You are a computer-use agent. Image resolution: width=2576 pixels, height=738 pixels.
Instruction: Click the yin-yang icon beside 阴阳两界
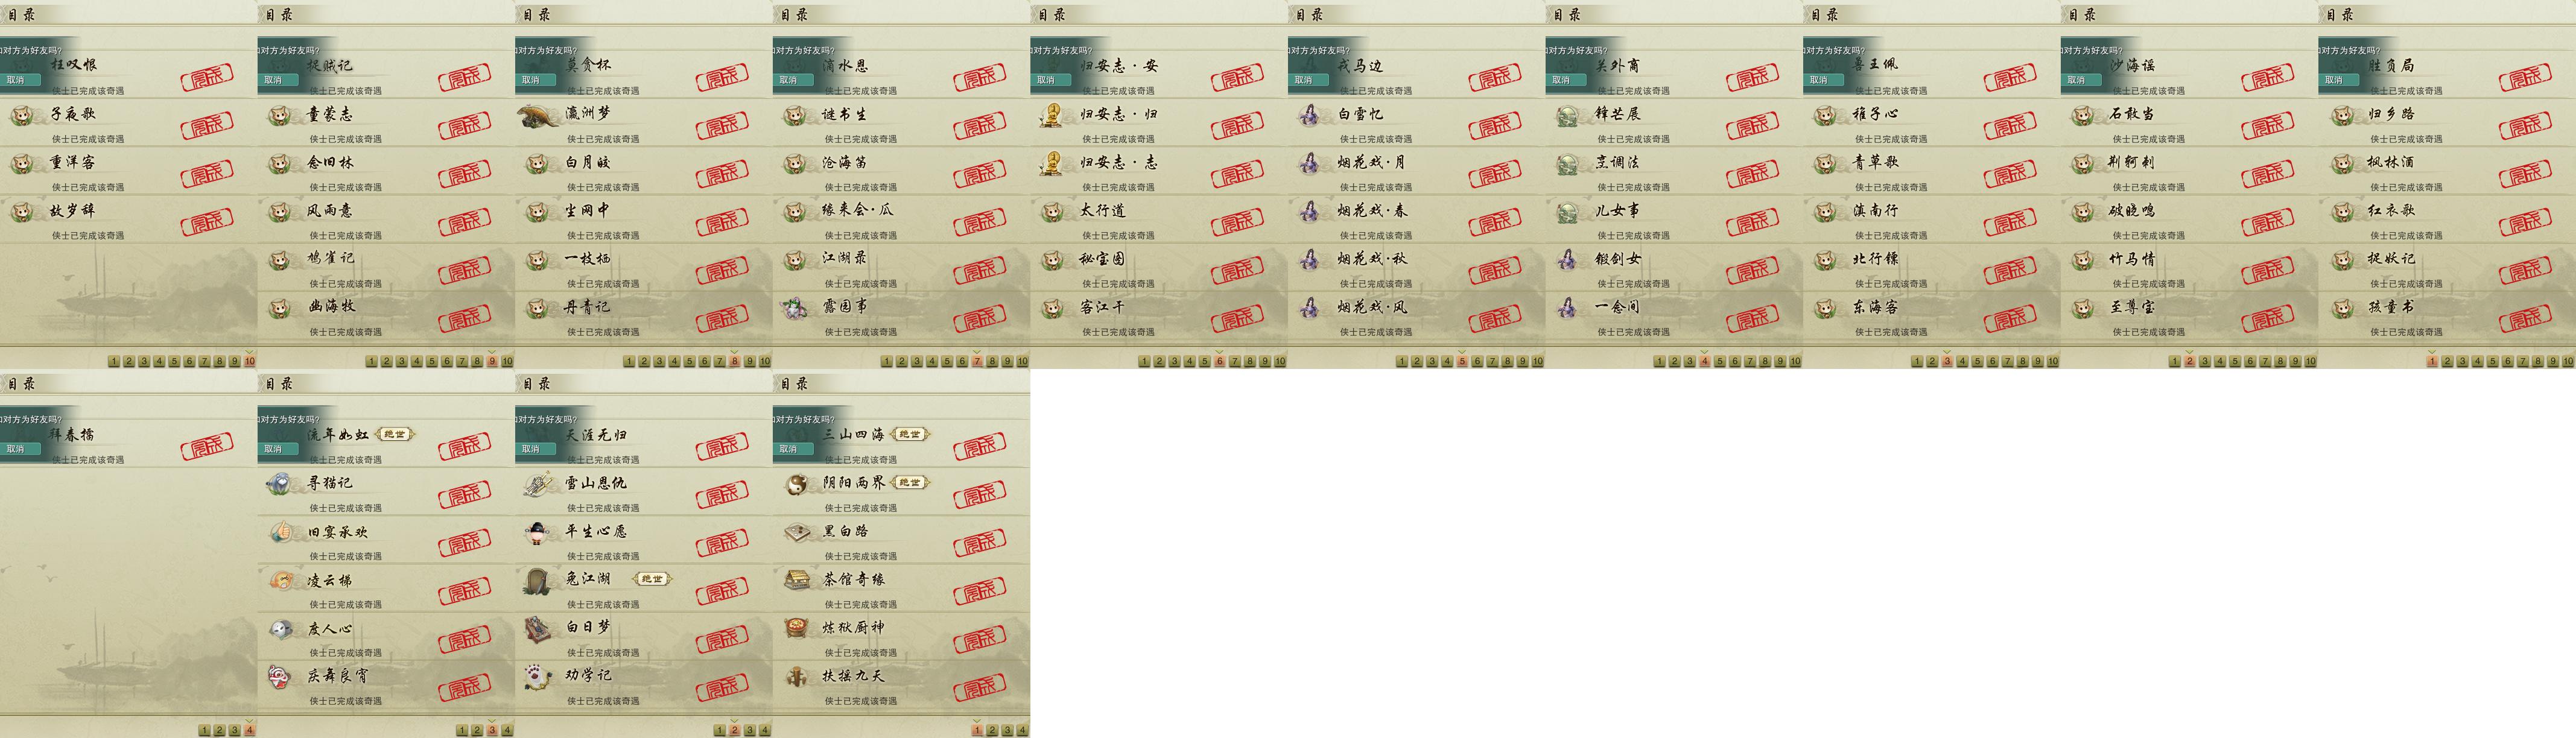[796, 484]
